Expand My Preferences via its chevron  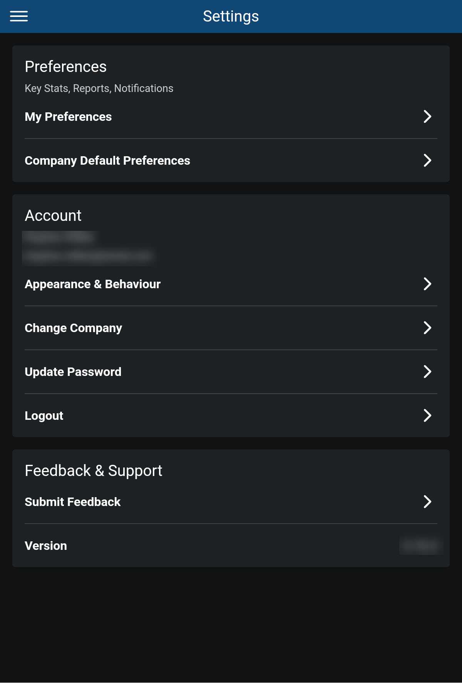[428, 117]
